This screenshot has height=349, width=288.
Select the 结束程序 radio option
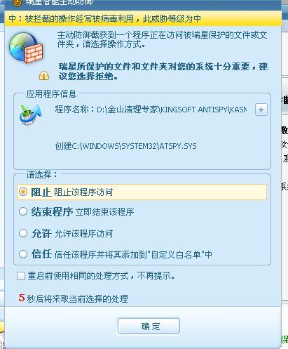(23, 211)
